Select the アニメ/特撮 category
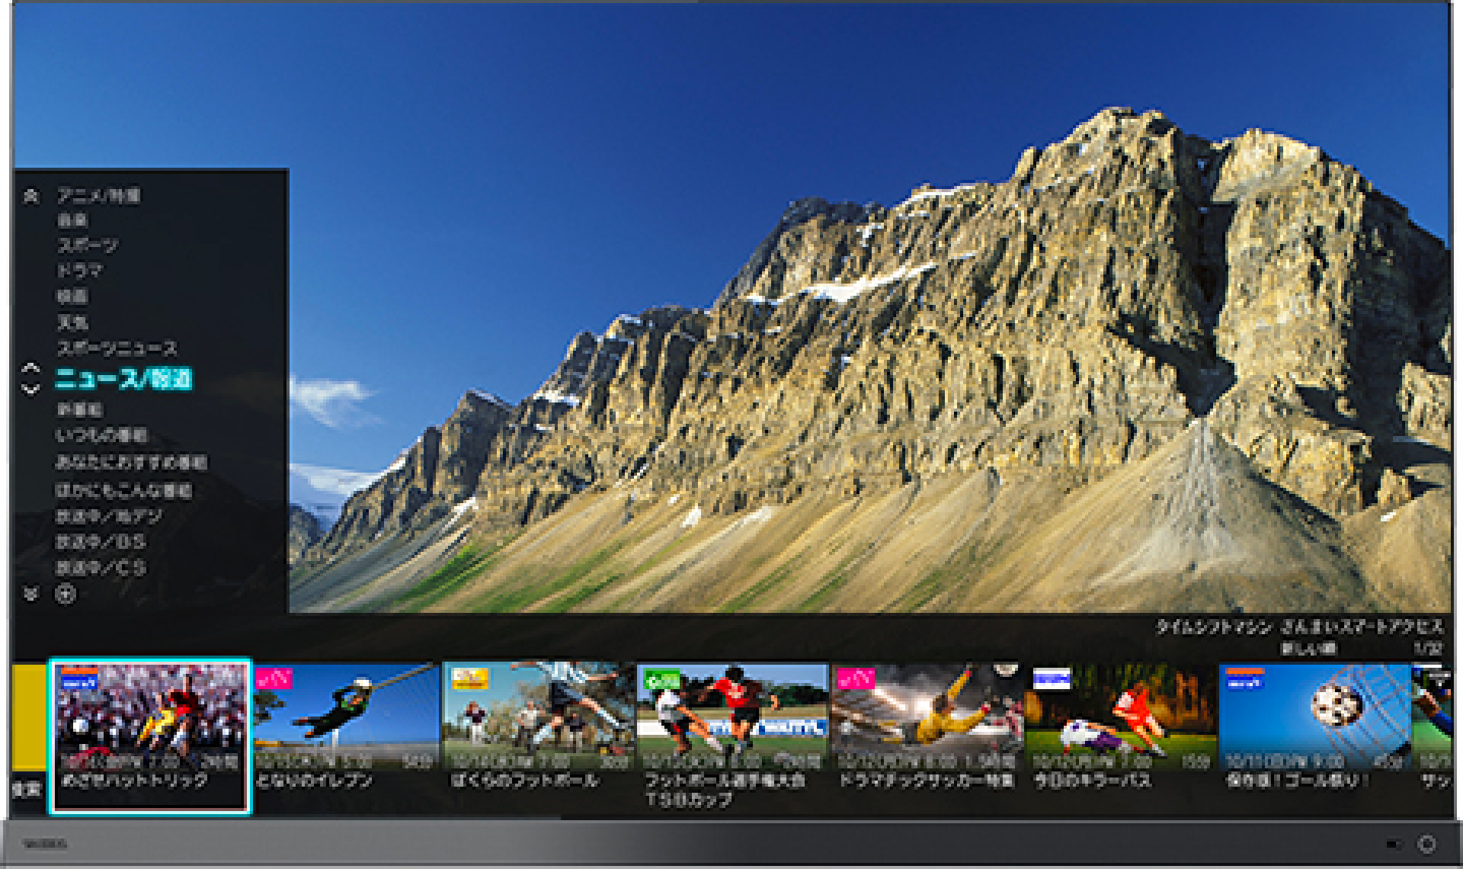The width and height of the screenshot is (1463, 869). [x=98, y=196]
